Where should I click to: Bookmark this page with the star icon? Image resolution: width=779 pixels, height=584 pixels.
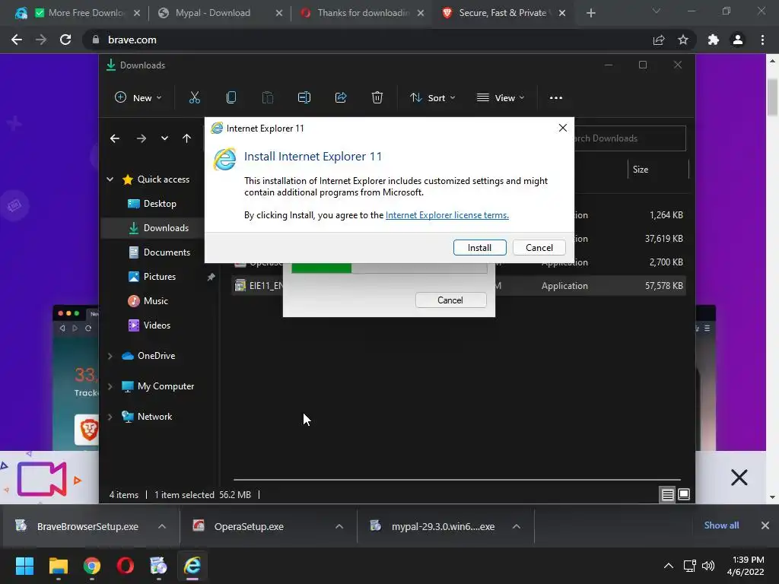click(683, 40)
